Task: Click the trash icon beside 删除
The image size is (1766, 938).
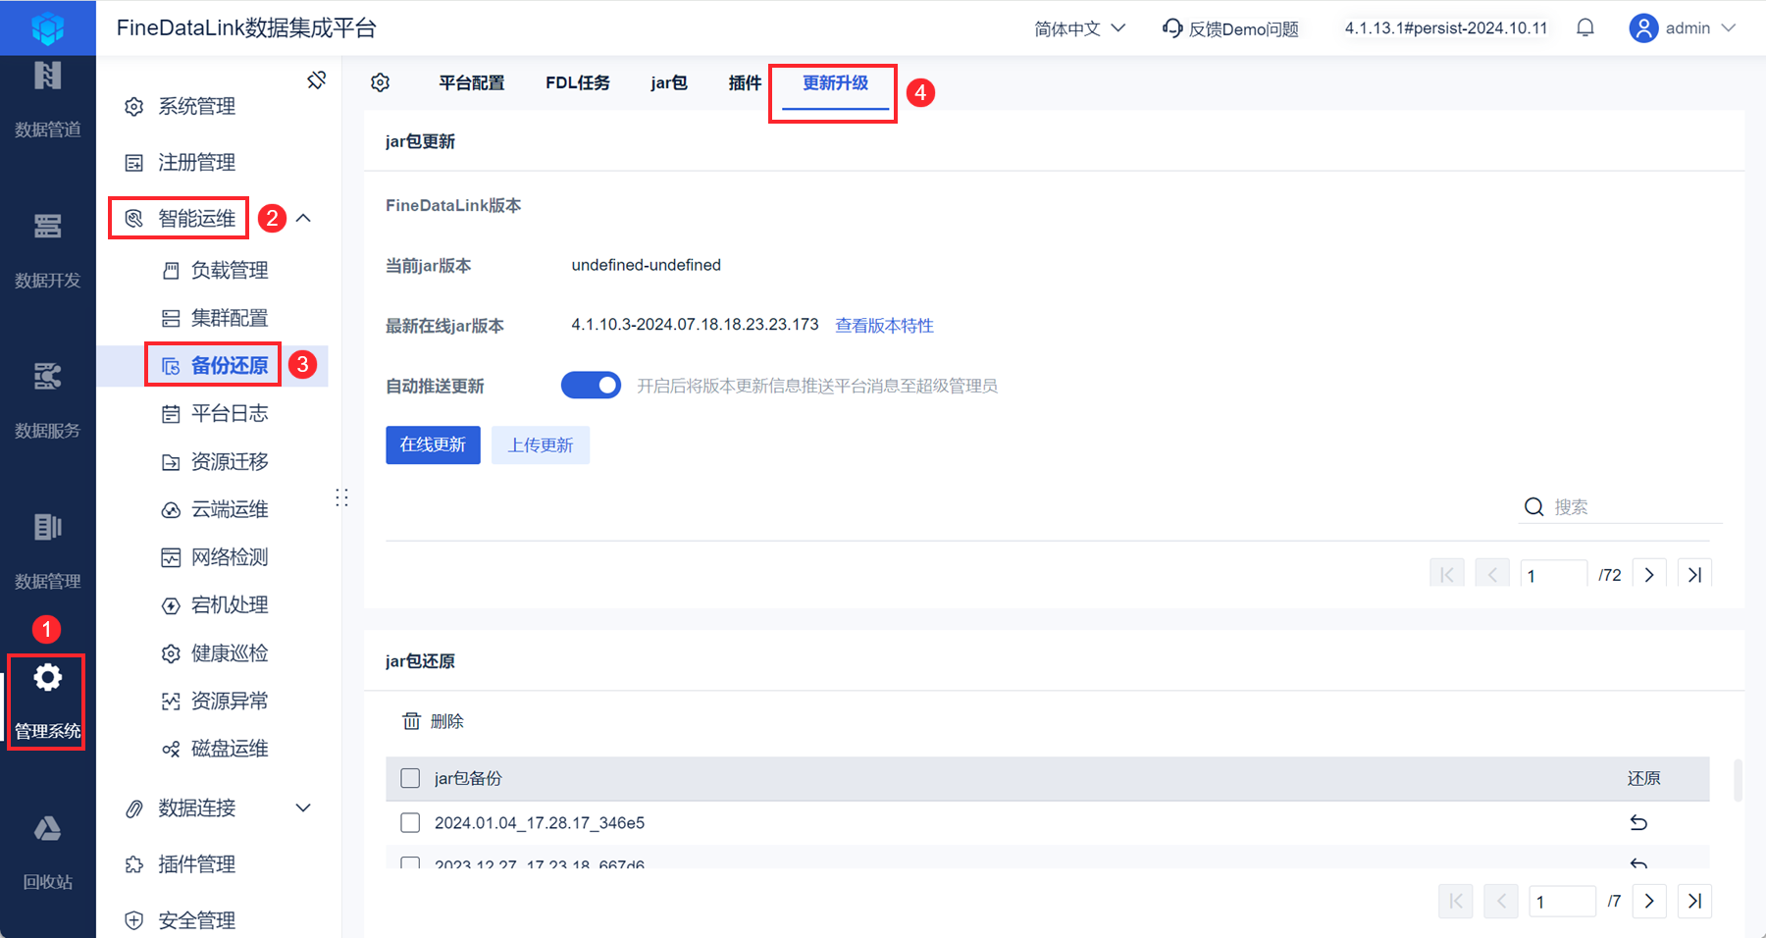Action: 412,721
